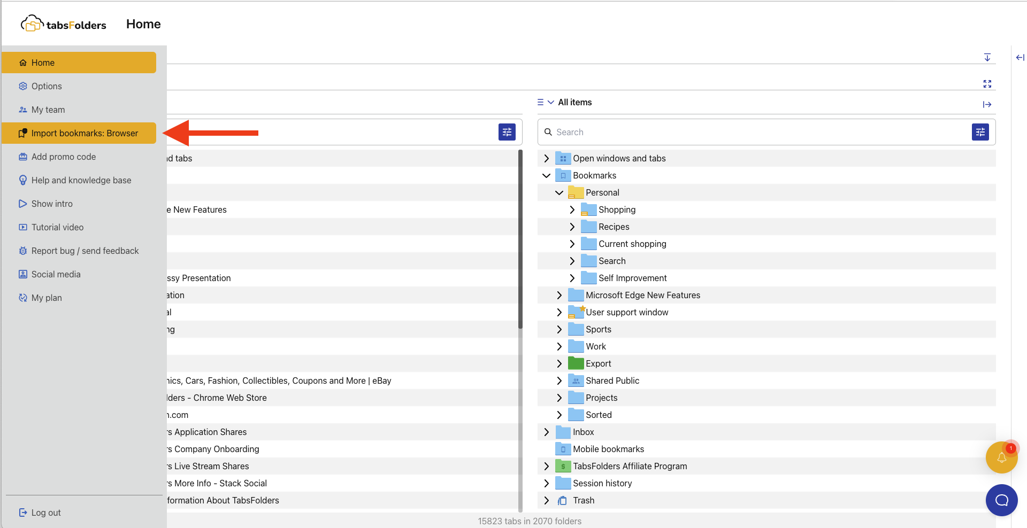This screenshot has height=528, width=1027.
Task: Click the right panel filter settings icon
Action: (980, 132)
